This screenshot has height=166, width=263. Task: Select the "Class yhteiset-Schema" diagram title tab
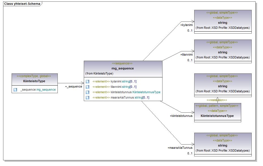pos(22,4)
